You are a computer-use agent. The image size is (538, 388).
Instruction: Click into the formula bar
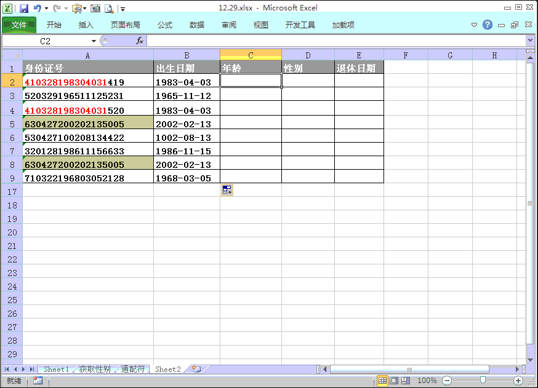click(x=336, y=41)
